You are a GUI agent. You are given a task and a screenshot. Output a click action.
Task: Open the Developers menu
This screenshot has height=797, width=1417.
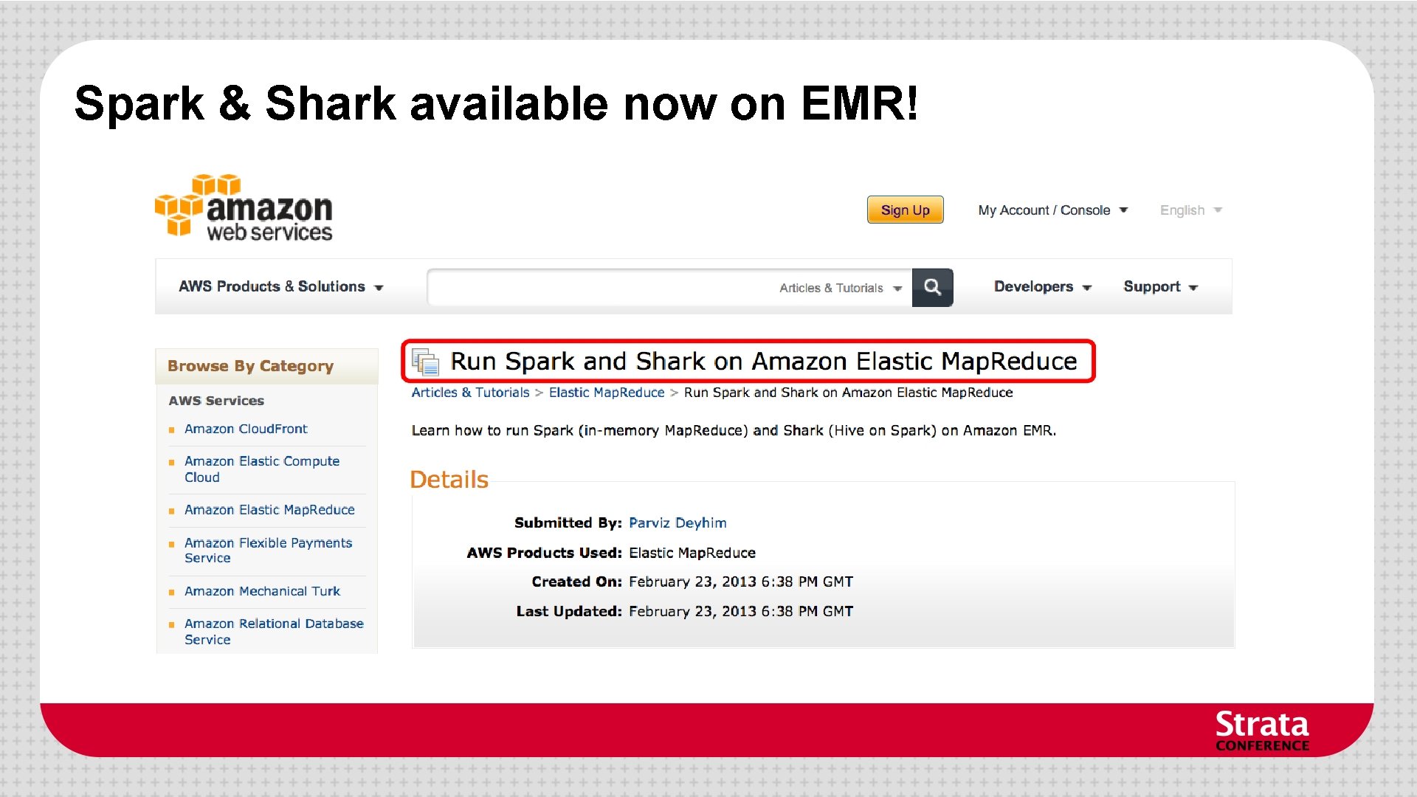(1041, 286)
